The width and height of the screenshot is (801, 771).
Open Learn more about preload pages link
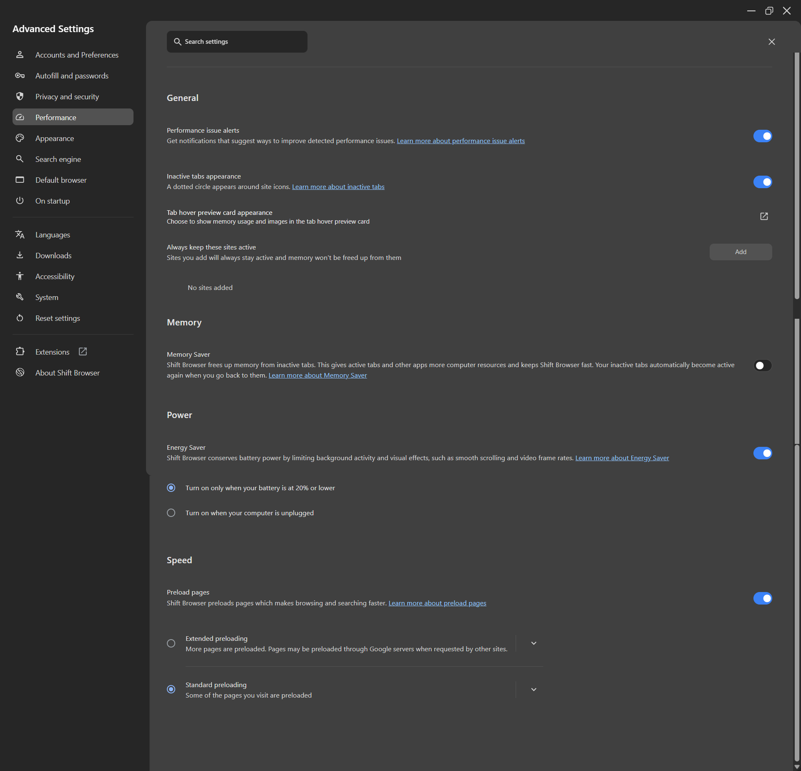pyautogui.click(x=437, y=603)
